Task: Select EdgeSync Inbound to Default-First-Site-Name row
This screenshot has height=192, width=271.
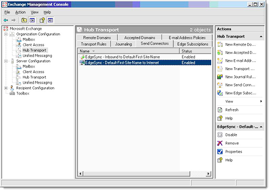Action: 145,57
